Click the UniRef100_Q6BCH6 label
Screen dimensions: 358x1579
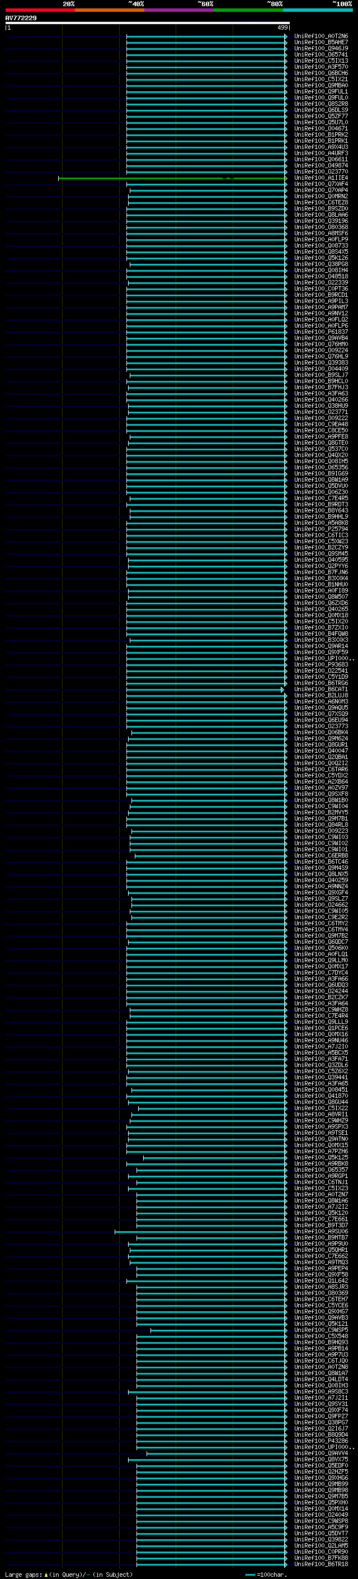click(321, 73)
